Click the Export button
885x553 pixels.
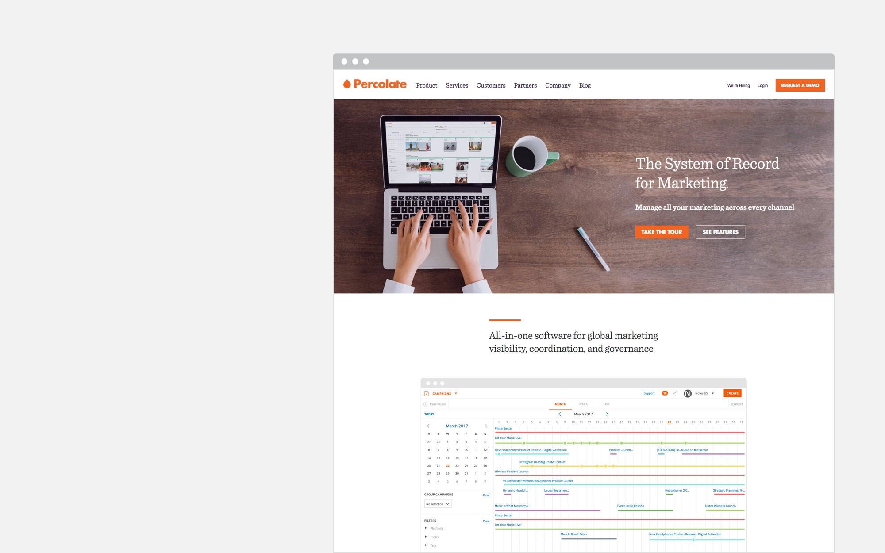pyautogui.click(x=737, y=404)
